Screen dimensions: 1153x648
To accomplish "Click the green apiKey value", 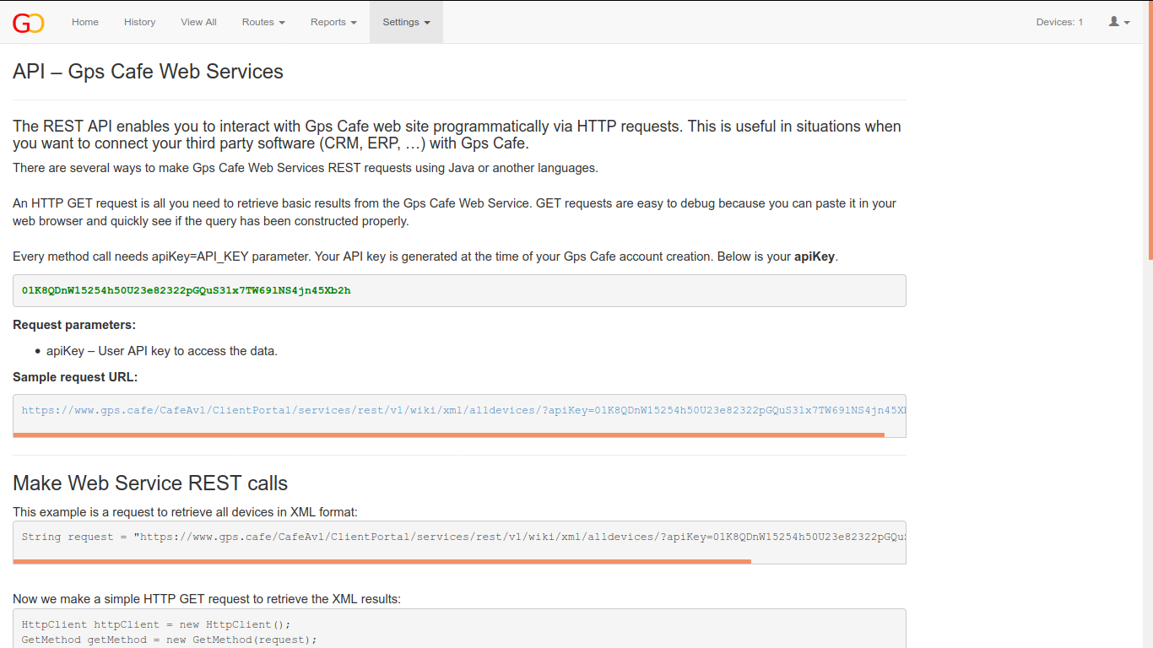I will 187,290.
